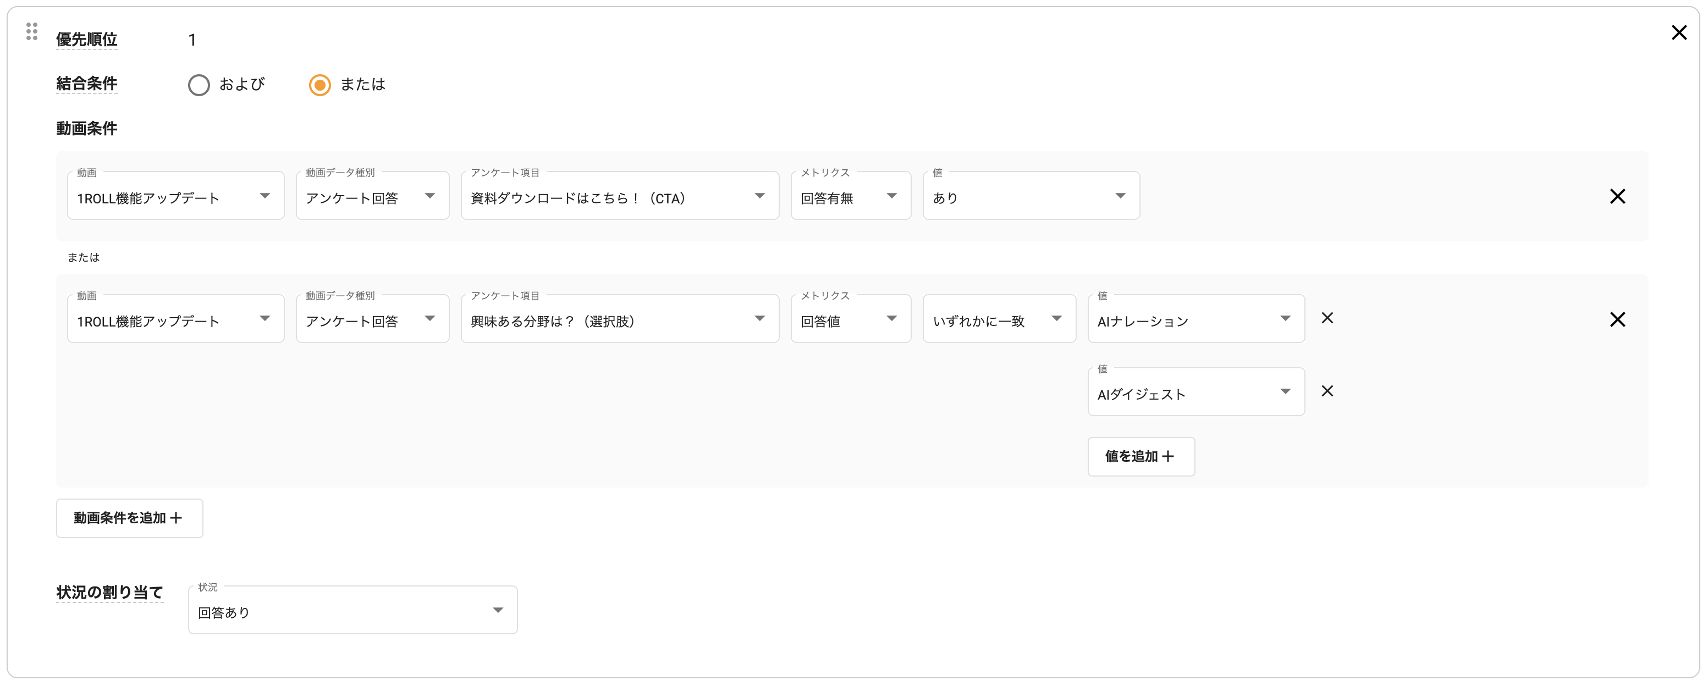Delete the AIダイジェスト value
Viewport: 1708px width, 686px height.
[1327, 391]
